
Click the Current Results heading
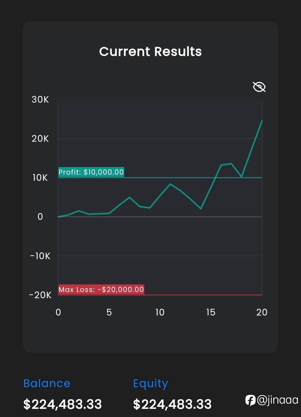[x=151, y=52]
